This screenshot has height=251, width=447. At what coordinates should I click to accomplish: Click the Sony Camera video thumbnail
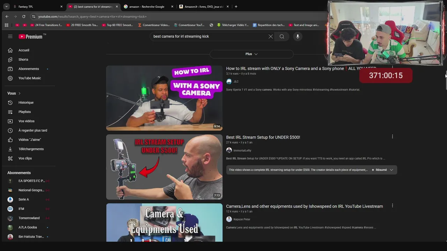click(164, 98)
